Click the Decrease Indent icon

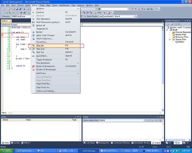(21, 13)
